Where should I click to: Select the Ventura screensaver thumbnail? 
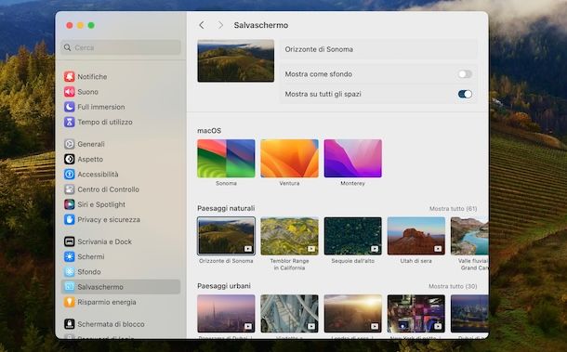[289, 158]
